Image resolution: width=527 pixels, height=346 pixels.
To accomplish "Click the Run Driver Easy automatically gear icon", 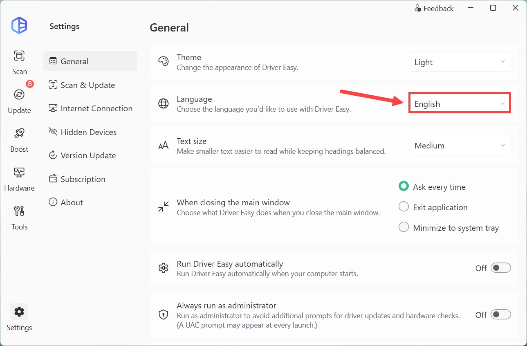I will 163,268.
